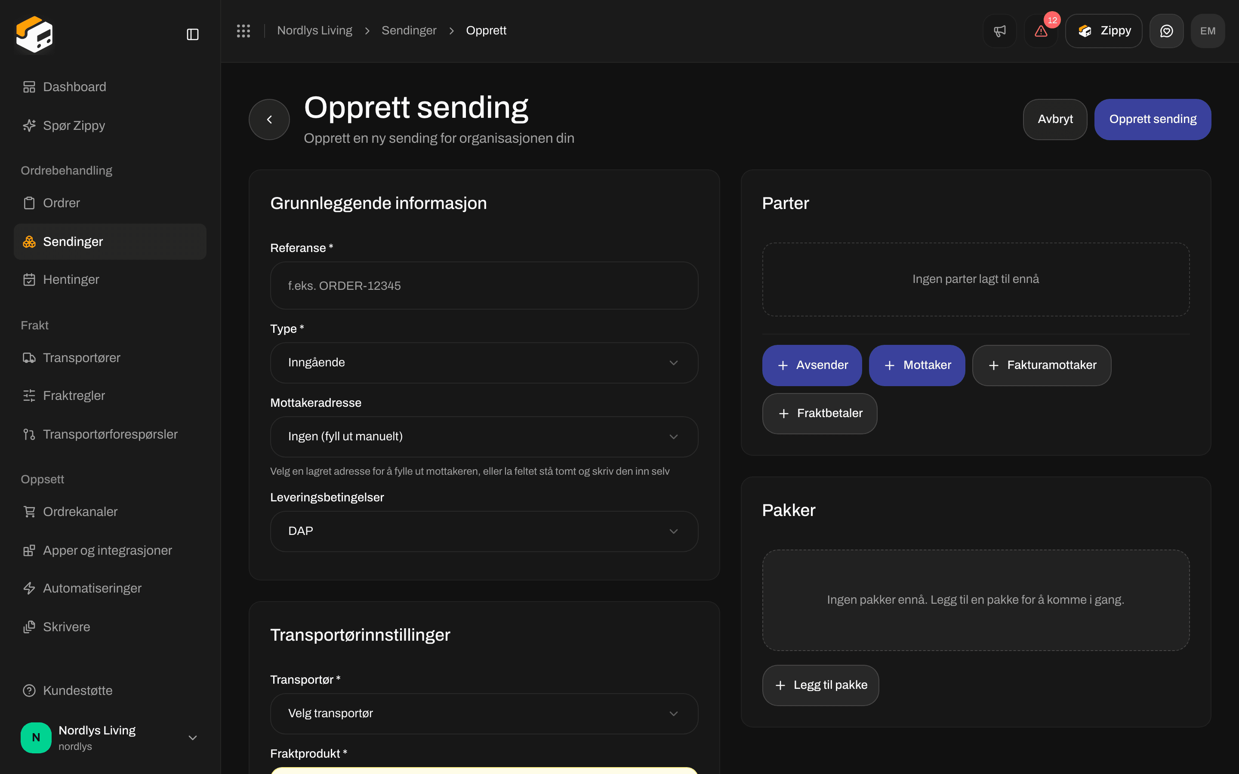Click the "Ingen parter lagt til ennå" placeholder

(x=976, y=279)
